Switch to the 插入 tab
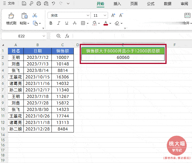 click(x=117, y=4)
